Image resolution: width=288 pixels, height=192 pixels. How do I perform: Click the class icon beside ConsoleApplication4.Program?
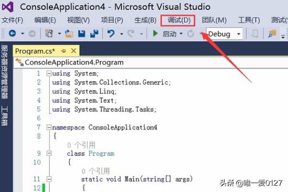pos(20,62)
